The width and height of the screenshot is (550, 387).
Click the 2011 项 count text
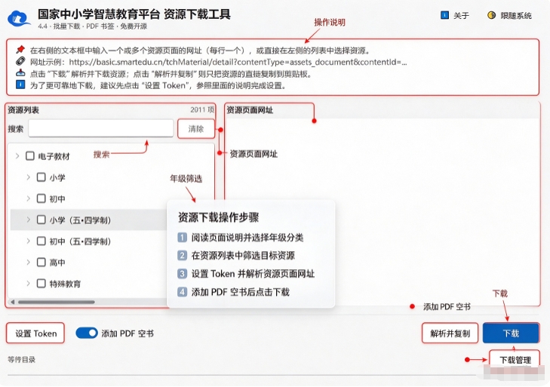202,110
